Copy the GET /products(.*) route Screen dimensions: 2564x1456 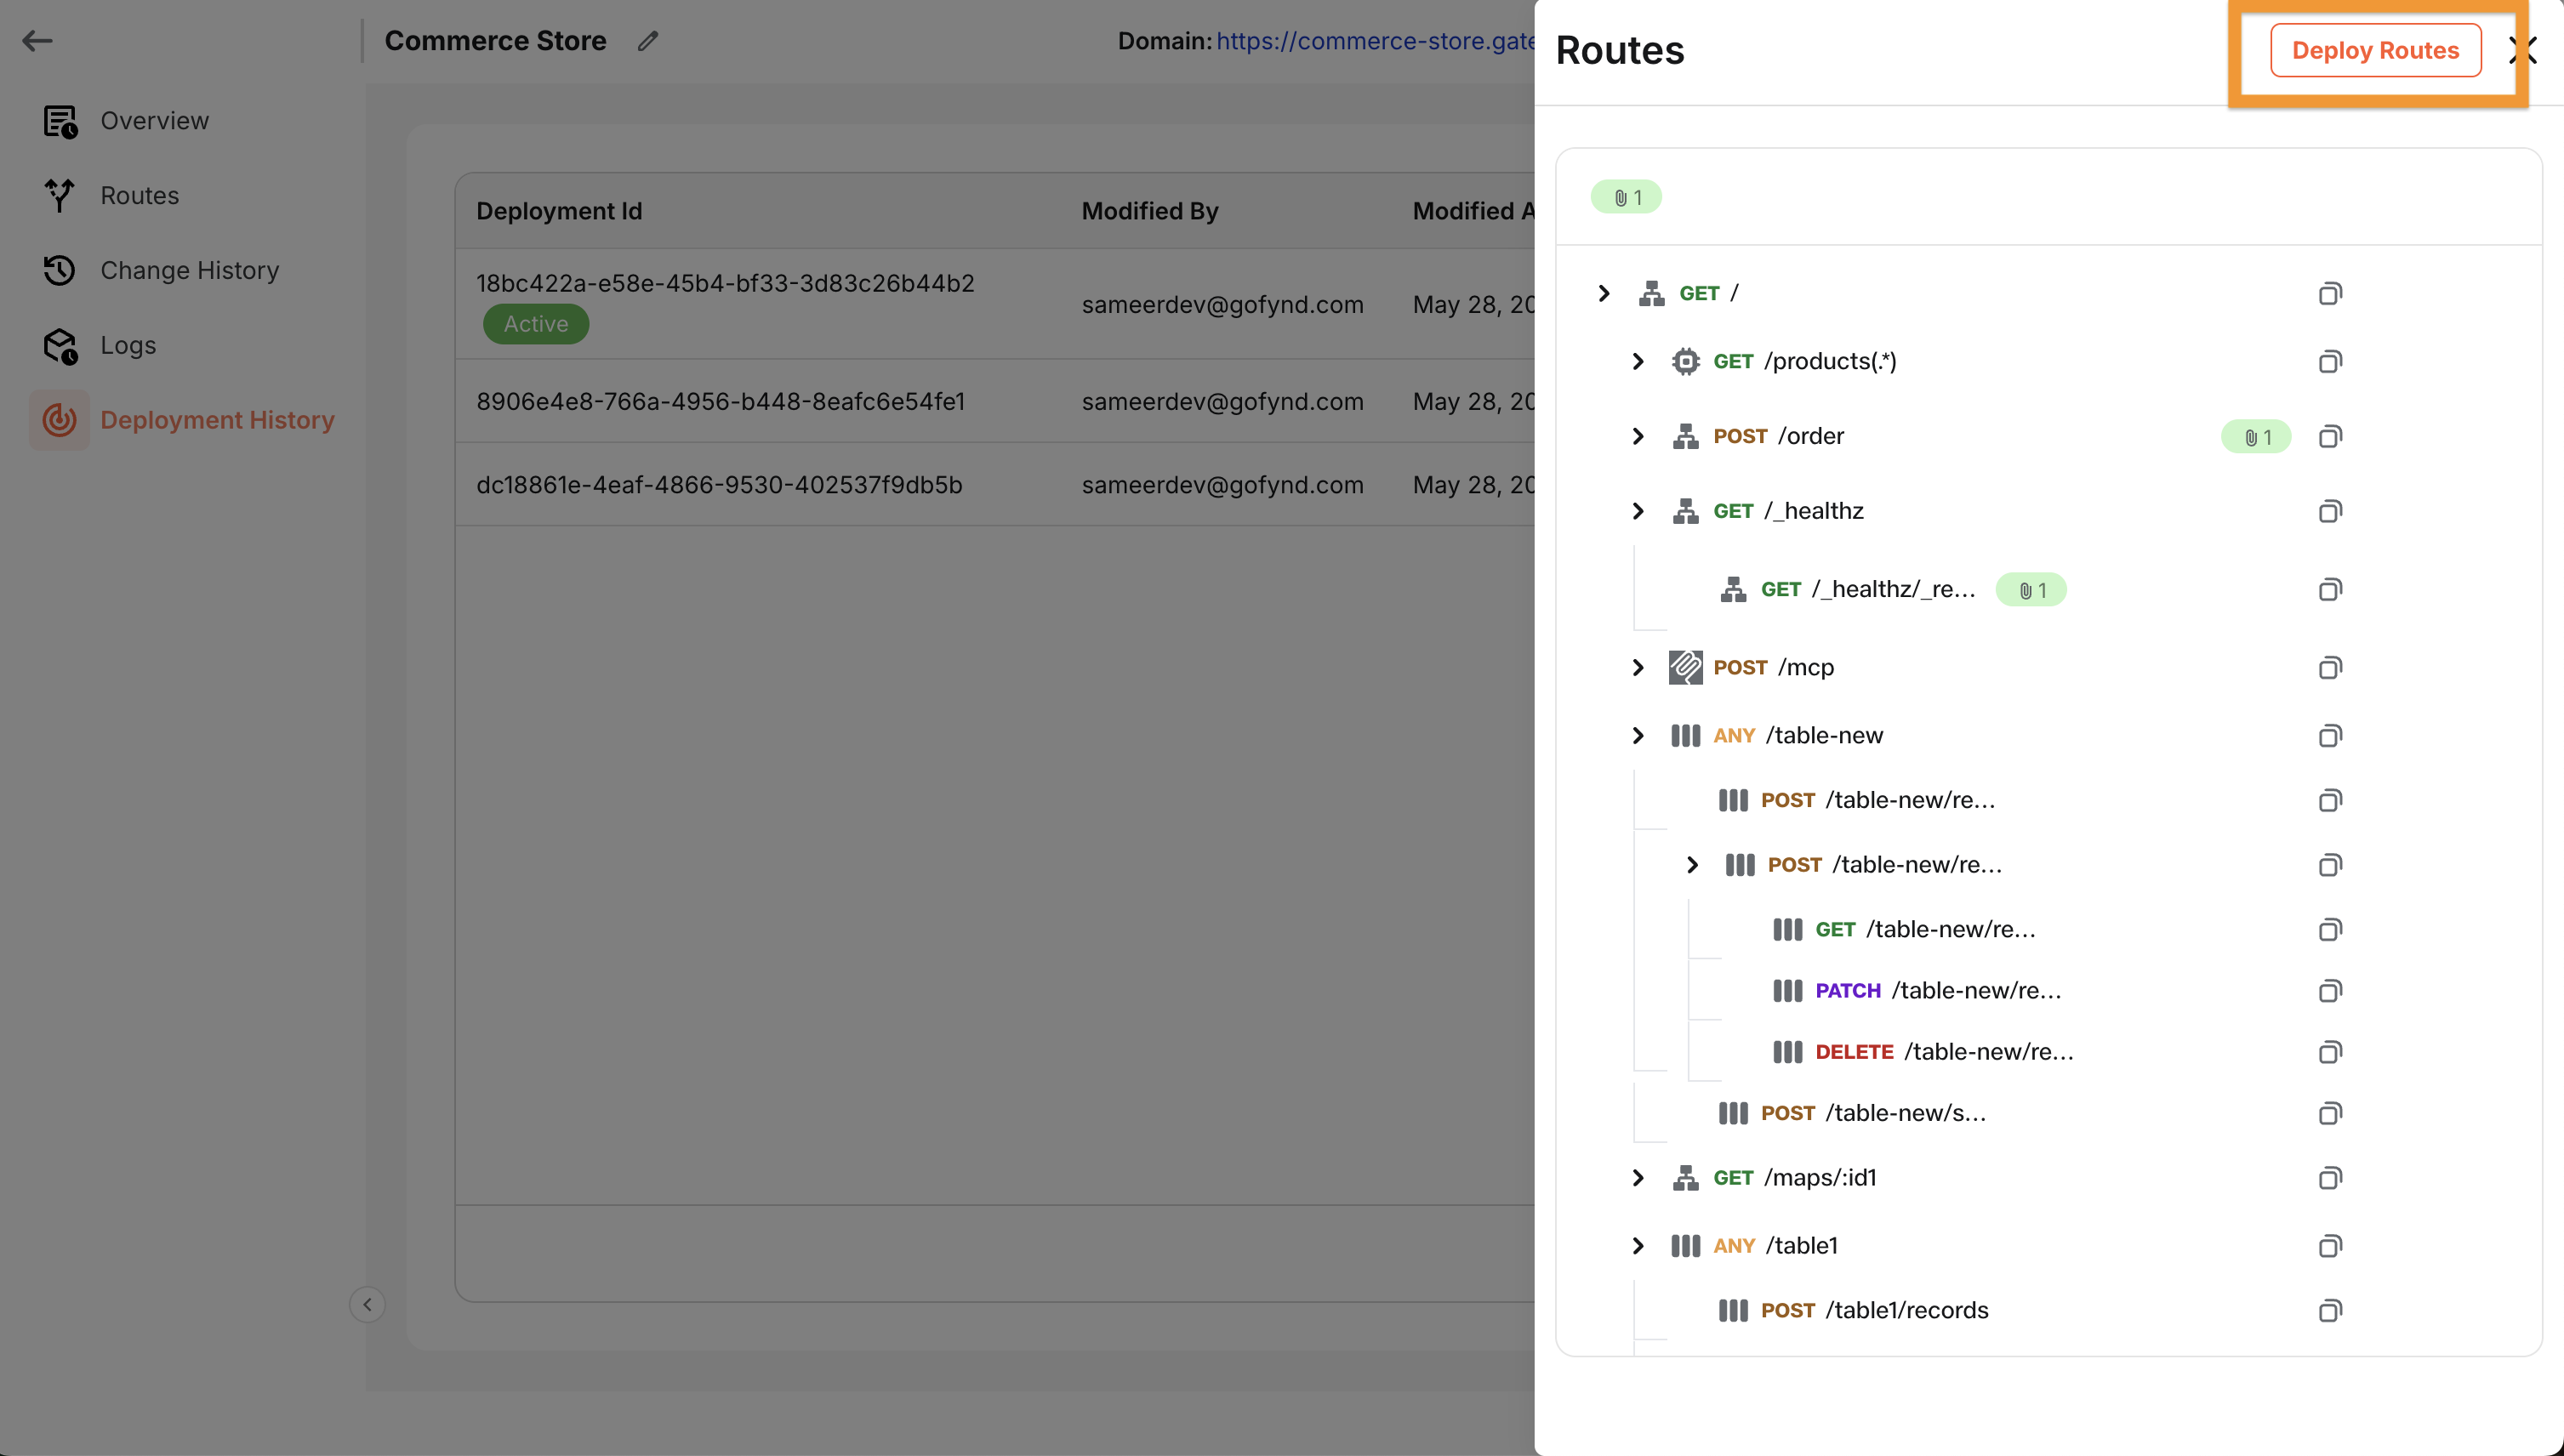click(x=2330, y=361)
